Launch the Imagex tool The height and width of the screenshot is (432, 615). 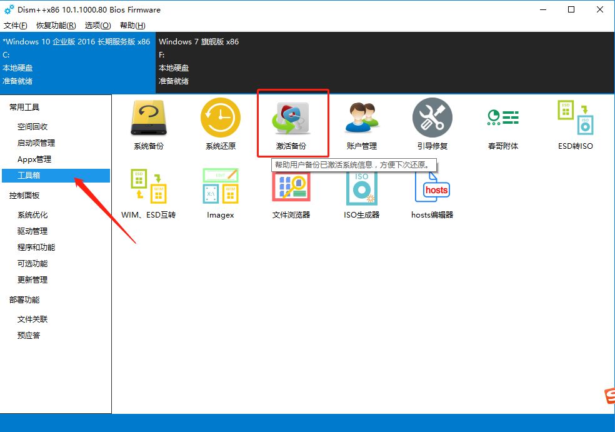click(x=221, y=193)
